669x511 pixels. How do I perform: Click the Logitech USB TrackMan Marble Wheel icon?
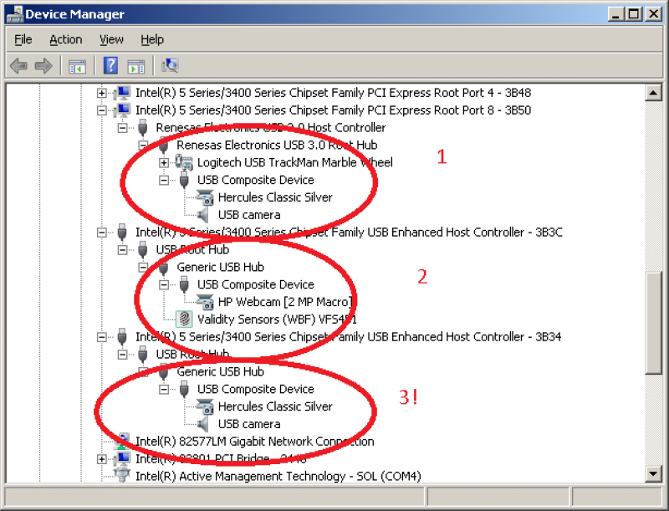pos(184,162)
